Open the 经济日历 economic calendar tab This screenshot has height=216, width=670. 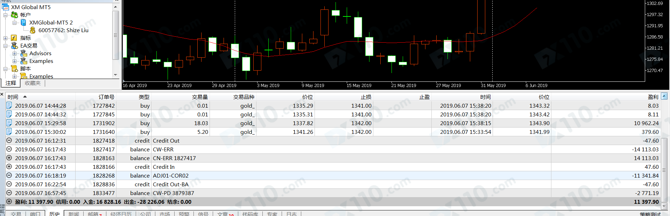click(x=121, y=214)
